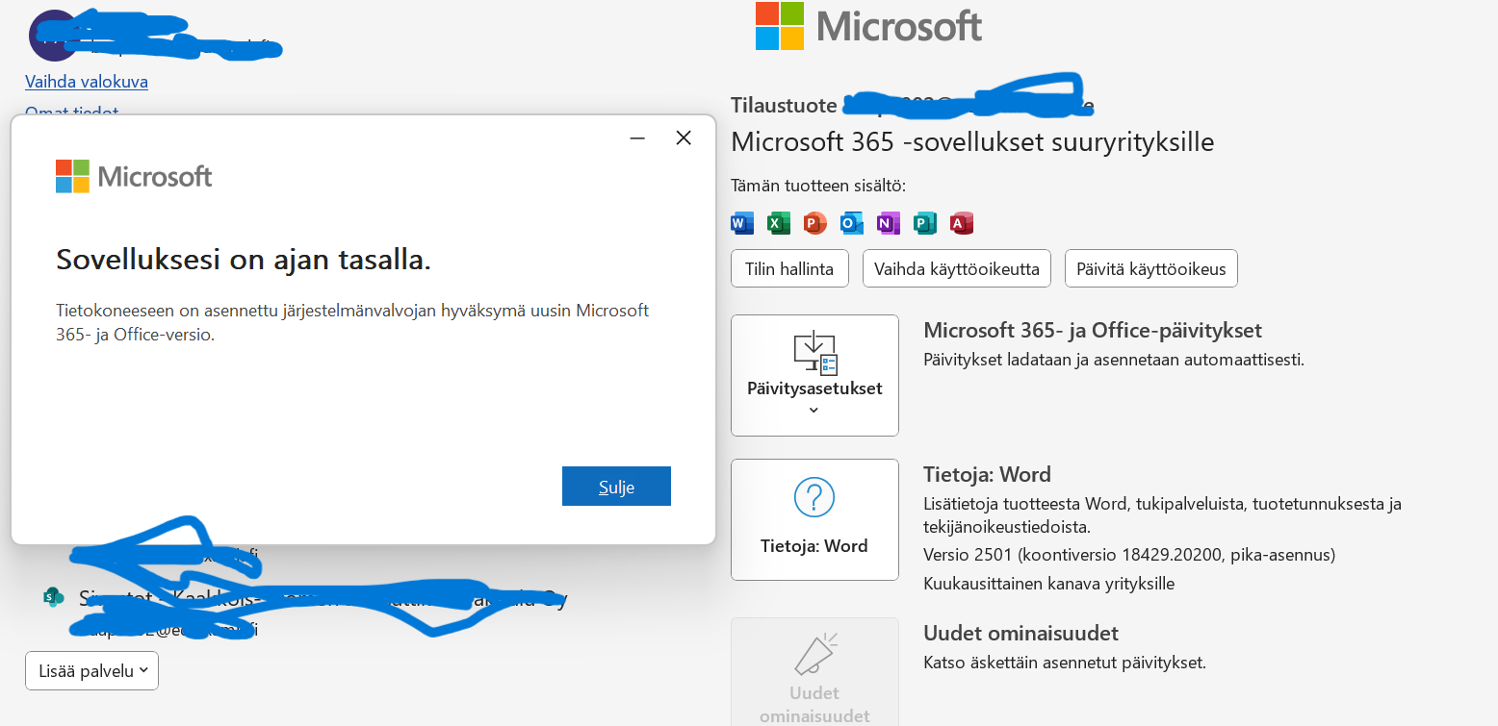Click the SharePoint sites service icon
1498x726 pixels.
click(54, 597)
